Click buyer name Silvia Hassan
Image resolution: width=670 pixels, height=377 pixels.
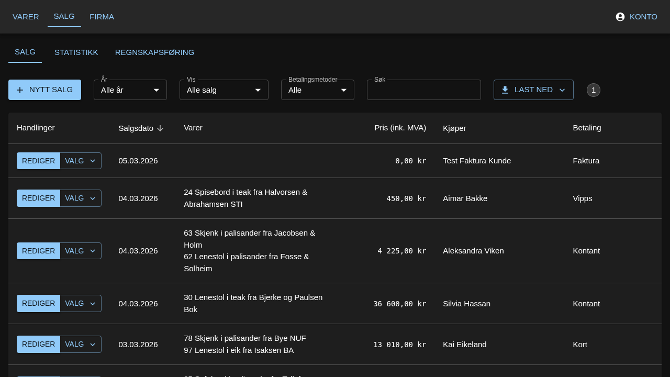[466, 304]
